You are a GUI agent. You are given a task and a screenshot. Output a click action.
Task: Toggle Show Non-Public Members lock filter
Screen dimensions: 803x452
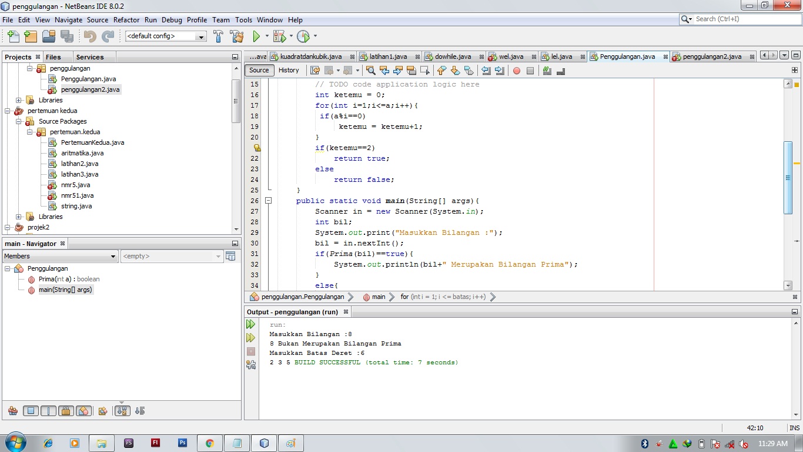click(66, 411)
